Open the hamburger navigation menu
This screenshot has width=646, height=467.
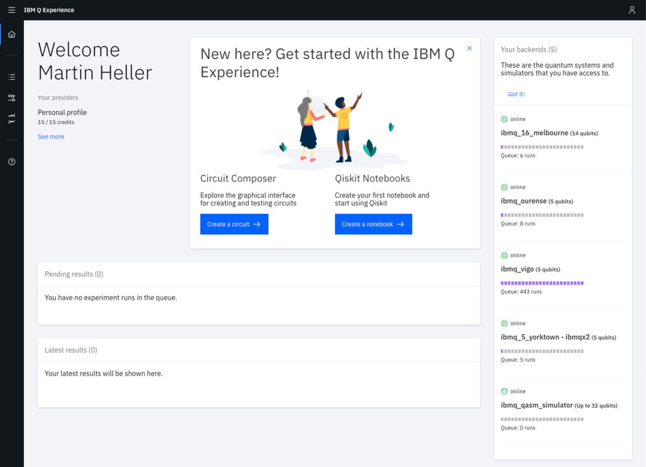click(11, 10)
